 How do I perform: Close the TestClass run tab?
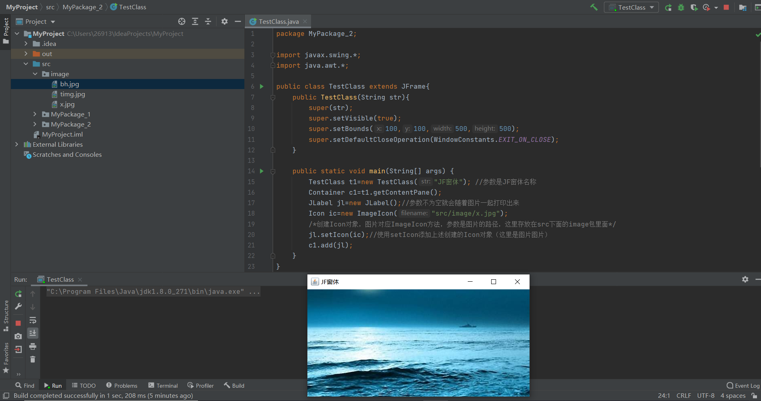pos(80,279)
